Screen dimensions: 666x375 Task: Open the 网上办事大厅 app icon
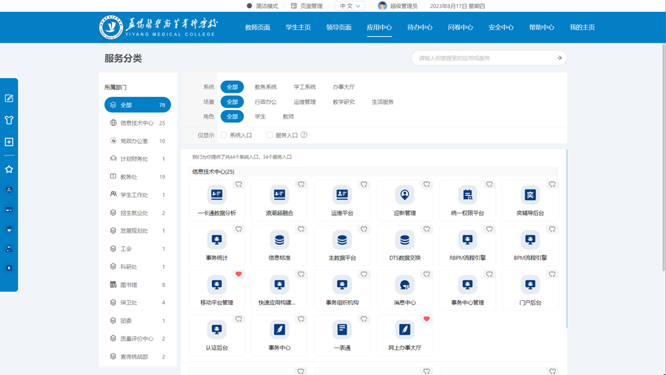click(405, 330)
